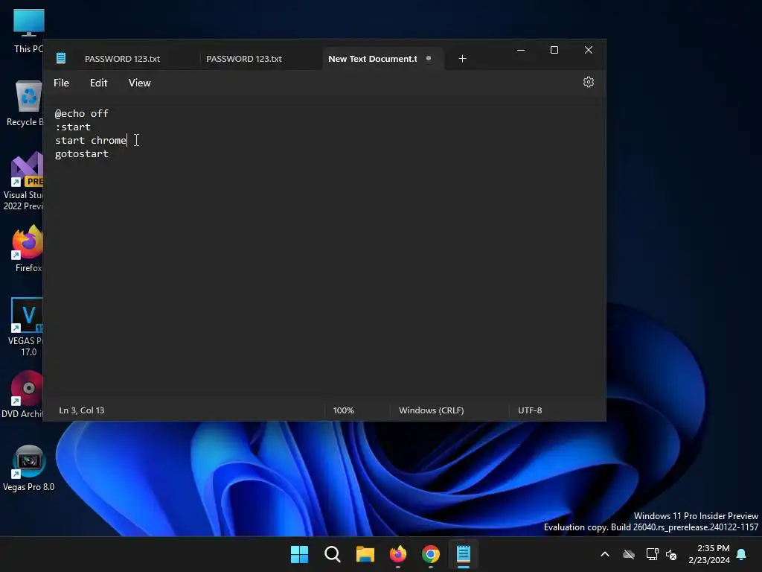Click the empty text editing area below the code
Image resolution: width=762 pixels, height=572 pixels.
click(324, 277)
